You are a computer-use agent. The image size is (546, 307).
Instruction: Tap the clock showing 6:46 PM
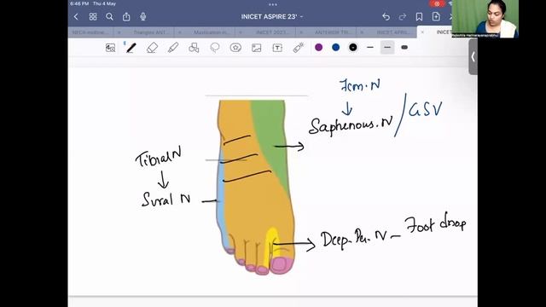pyautogui.click(x=79, y=3)
